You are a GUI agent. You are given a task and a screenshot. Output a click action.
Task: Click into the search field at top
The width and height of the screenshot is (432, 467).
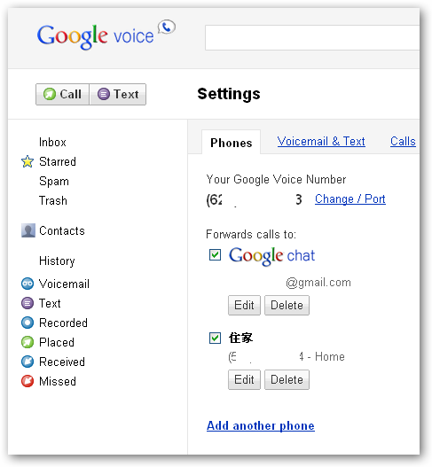(312, 37)
